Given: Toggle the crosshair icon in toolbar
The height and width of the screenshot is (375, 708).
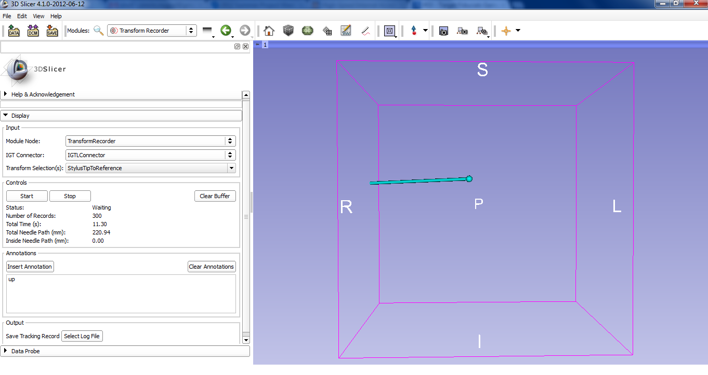Looking at the screenshot, I should click(506, 31).
